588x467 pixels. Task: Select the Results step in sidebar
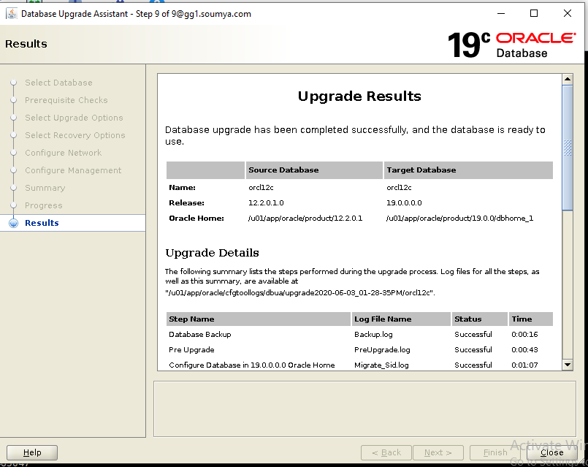point(42,223)
